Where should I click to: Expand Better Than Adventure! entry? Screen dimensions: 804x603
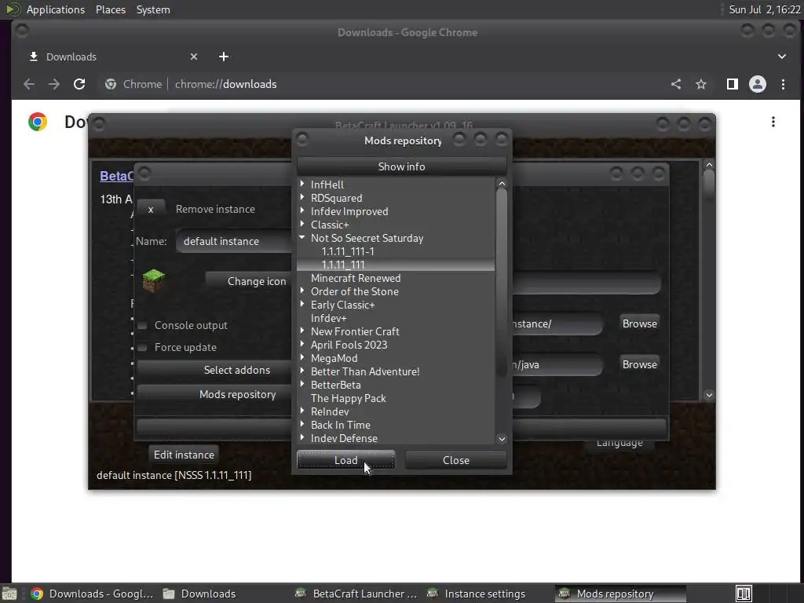[x=302, y=371]
